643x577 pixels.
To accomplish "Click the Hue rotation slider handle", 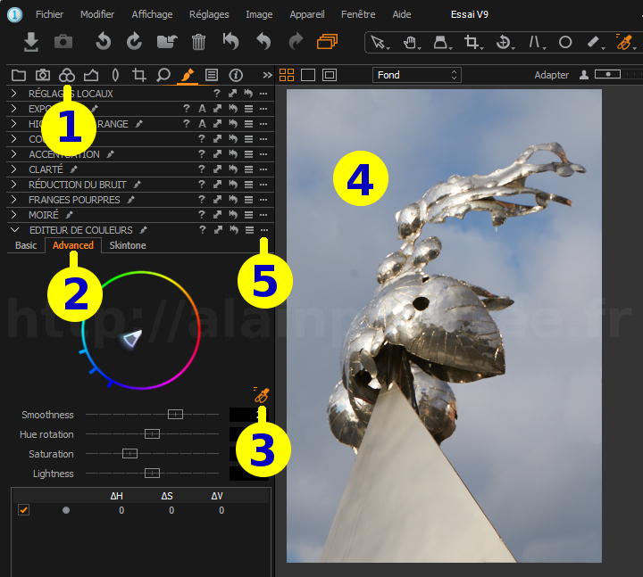I will [152, 434].
